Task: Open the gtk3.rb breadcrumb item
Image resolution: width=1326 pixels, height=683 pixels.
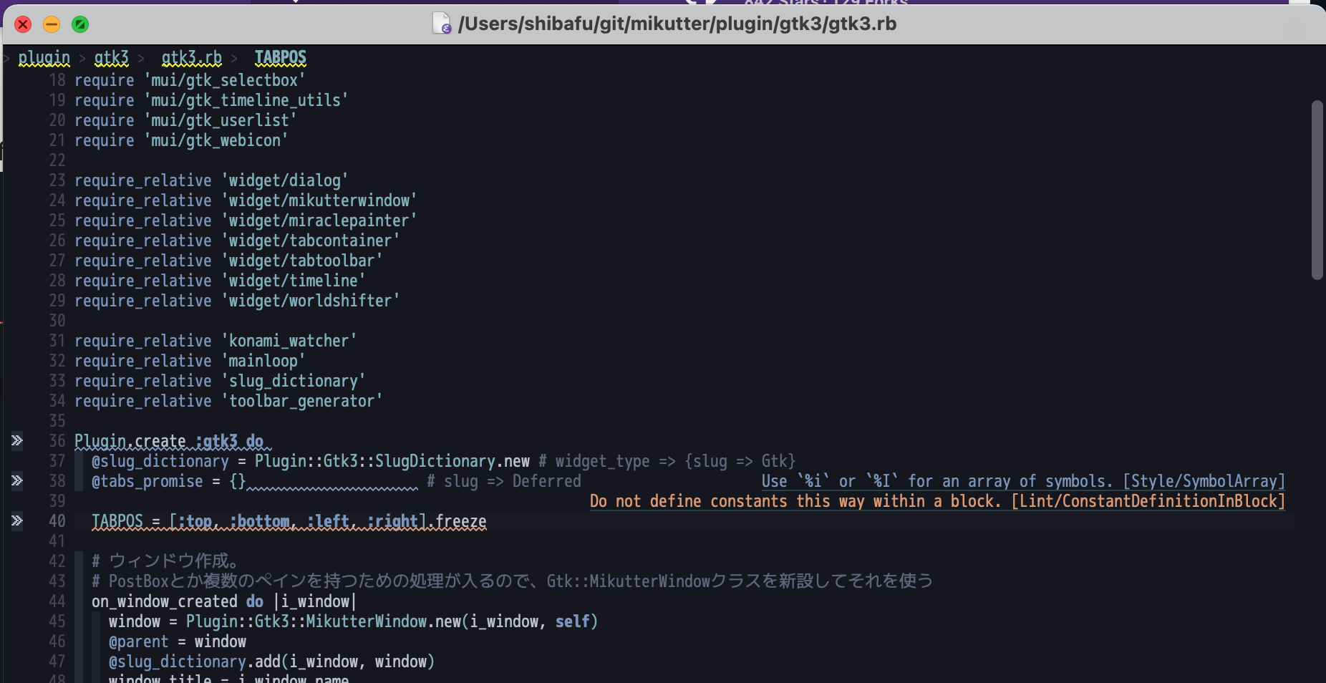Action: pyautogui.click(x=191, y=58)
